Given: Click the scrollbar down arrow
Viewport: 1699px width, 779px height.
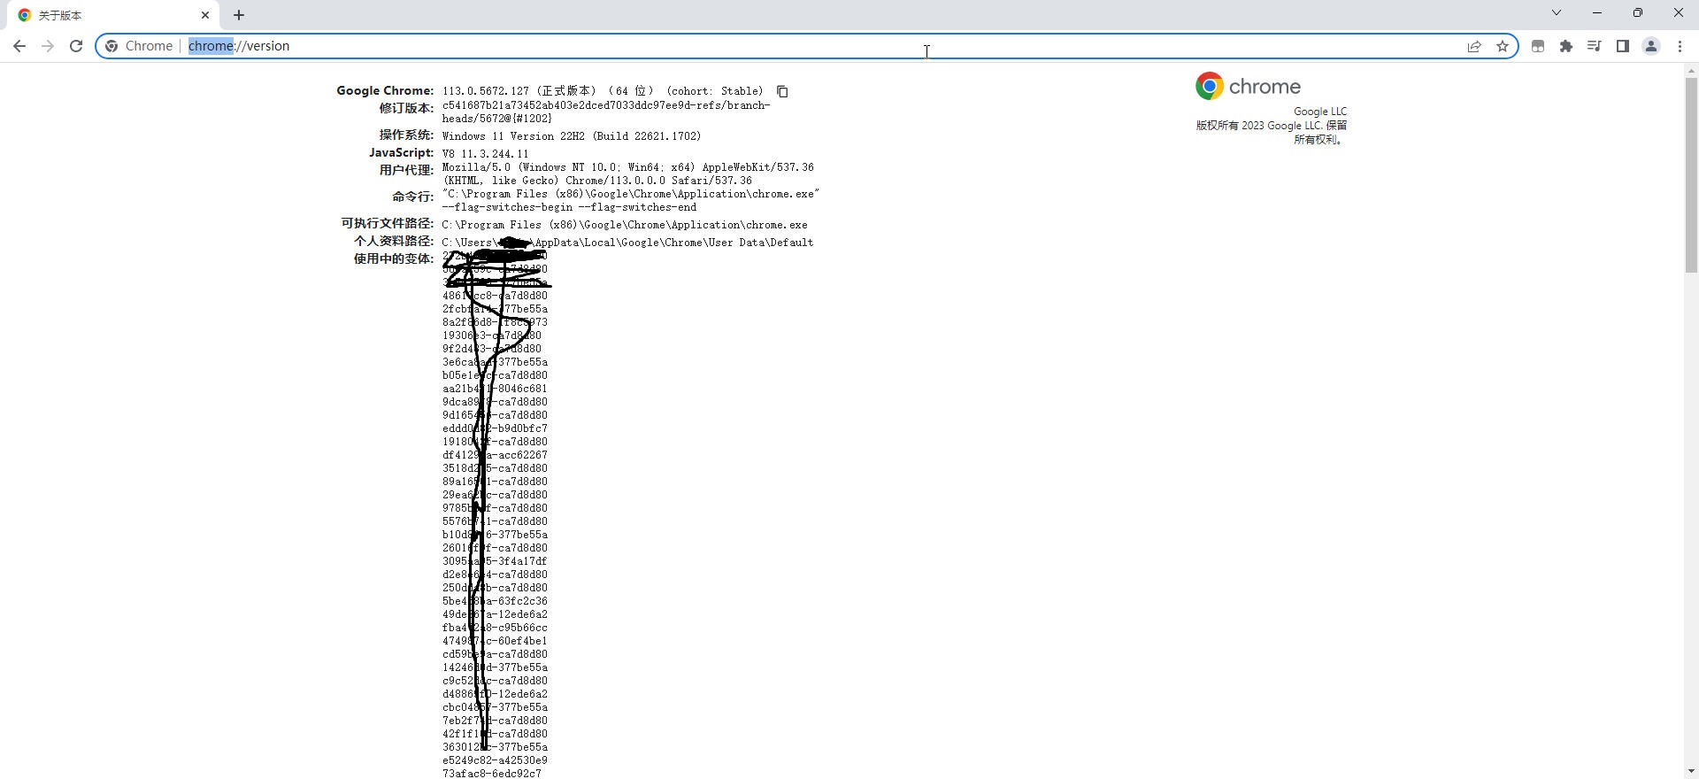Looking at the screenshot, I should (1691, 772).
